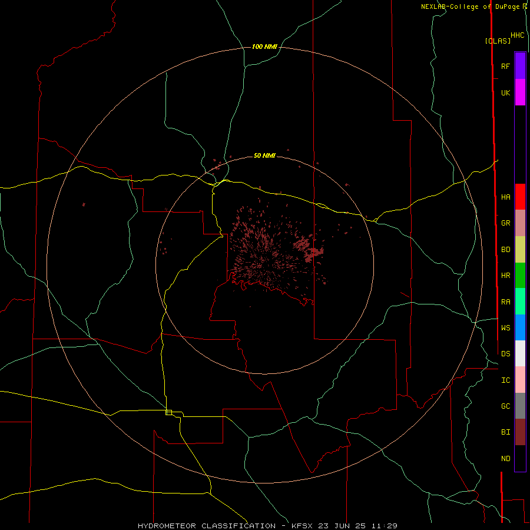
Task: Click the '23 JUN 25' date text
Action: [342, 526]
